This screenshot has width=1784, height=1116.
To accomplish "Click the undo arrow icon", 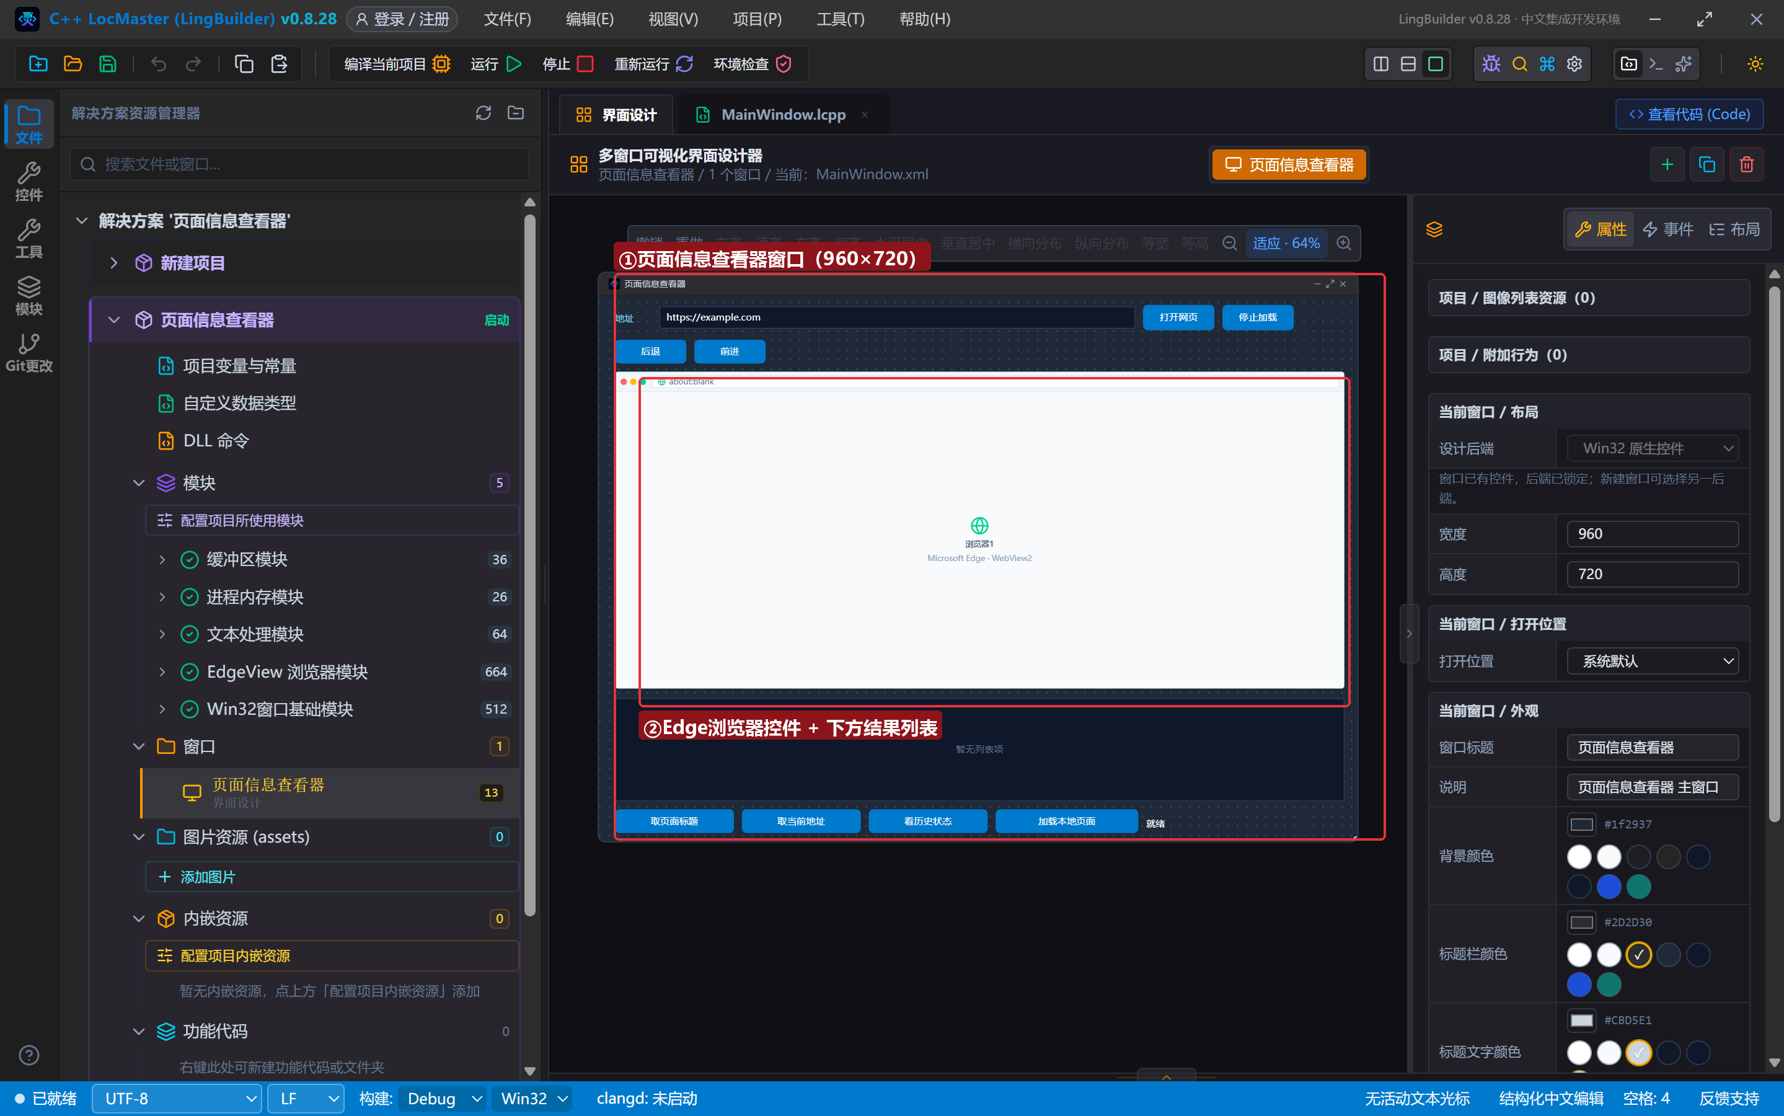I will coord(159,64).
